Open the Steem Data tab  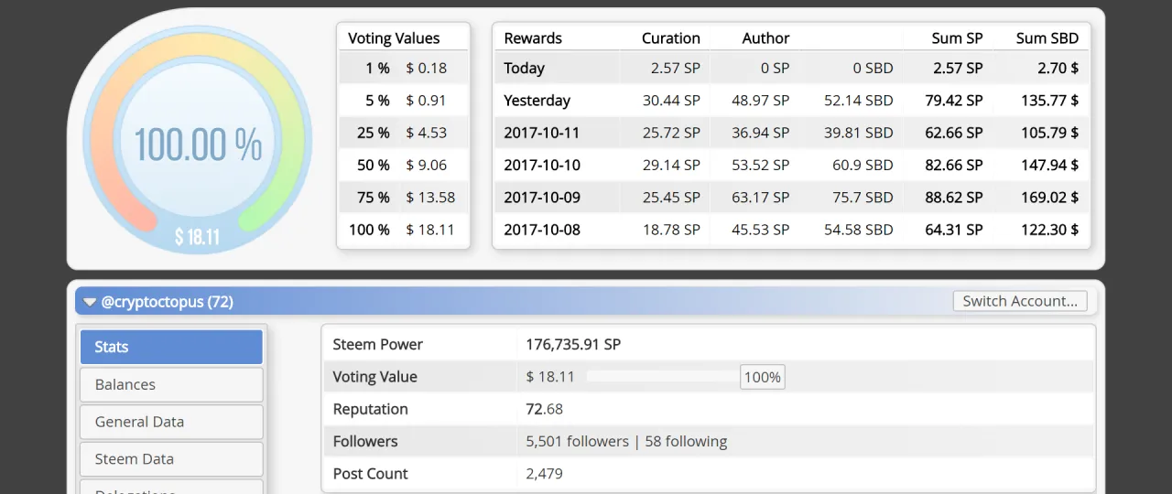(171, 459)
